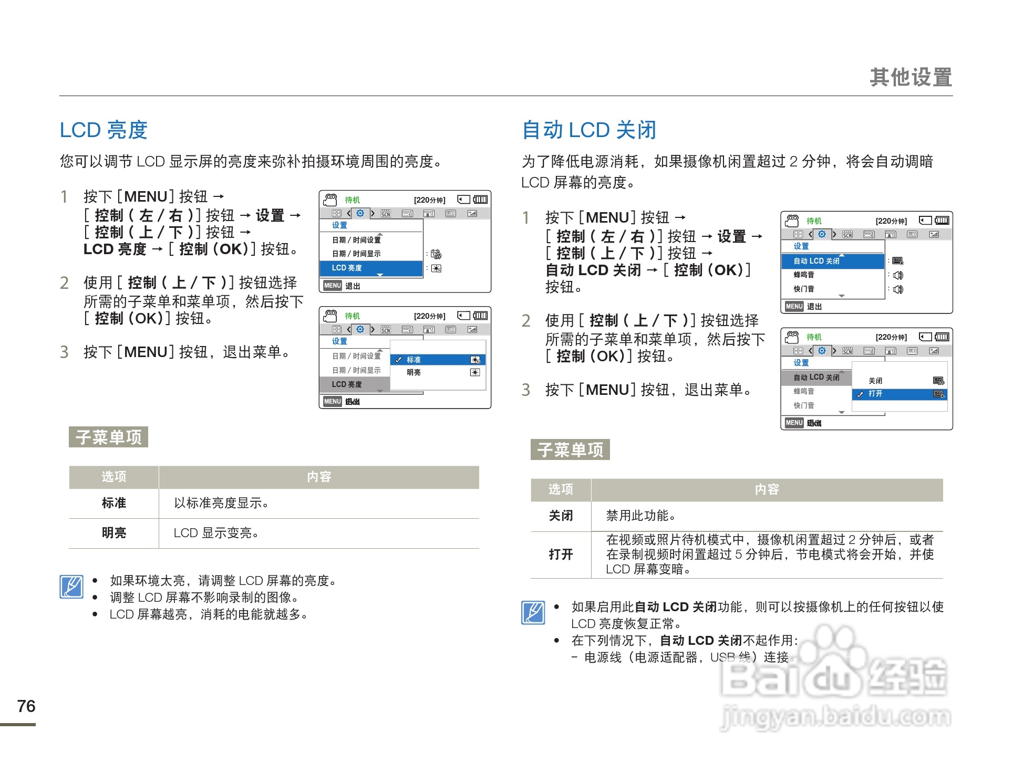
Task: Click the SCN icon in top-left camera screen
Action: point(386,214)
